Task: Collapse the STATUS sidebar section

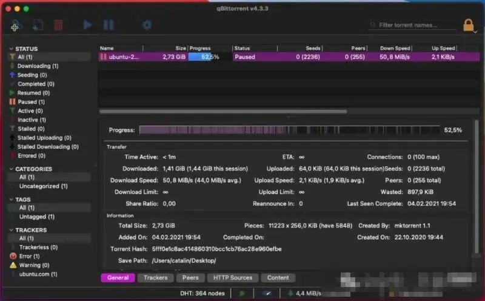Action: tap(11, 49)
